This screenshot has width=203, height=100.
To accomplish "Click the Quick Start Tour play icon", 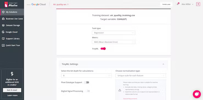I will tap(3, 45).
